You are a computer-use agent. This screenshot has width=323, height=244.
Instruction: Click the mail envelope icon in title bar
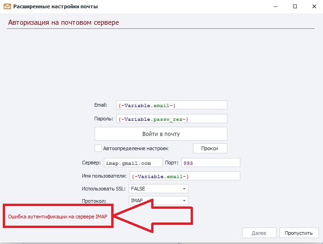pos(7,6)
